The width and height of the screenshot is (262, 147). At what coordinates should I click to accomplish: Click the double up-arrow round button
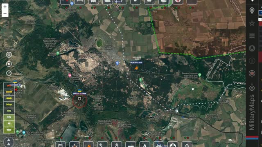tap(9, 142)
